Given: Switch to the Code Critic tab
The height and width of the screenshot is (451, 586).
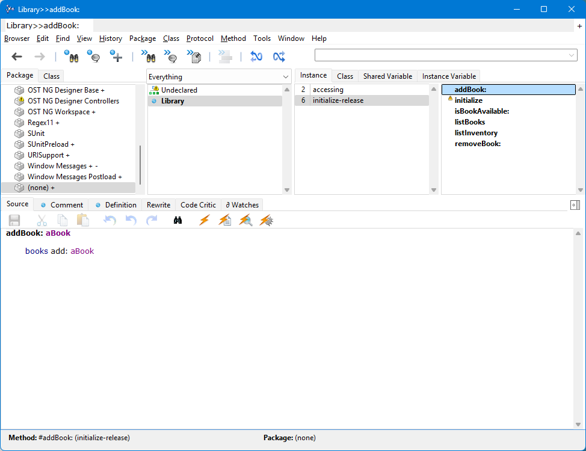Looking at the screenshot, I should pyautogui.click(x=198, y=205).
